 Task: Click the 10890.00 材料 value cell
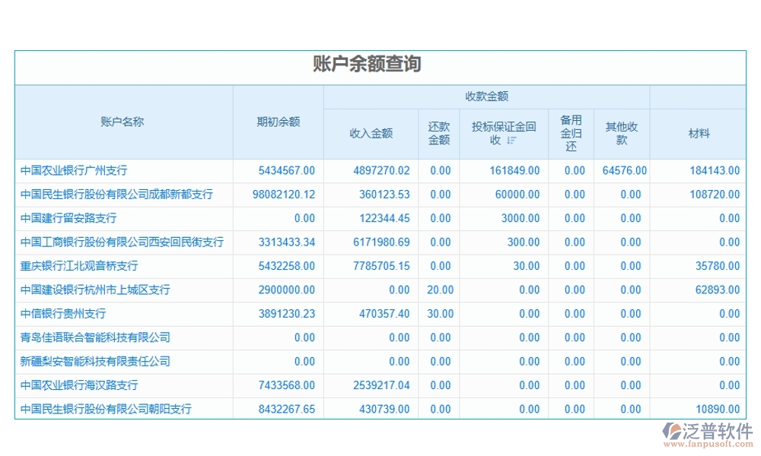pyautogui.click(x=717, y=409)
